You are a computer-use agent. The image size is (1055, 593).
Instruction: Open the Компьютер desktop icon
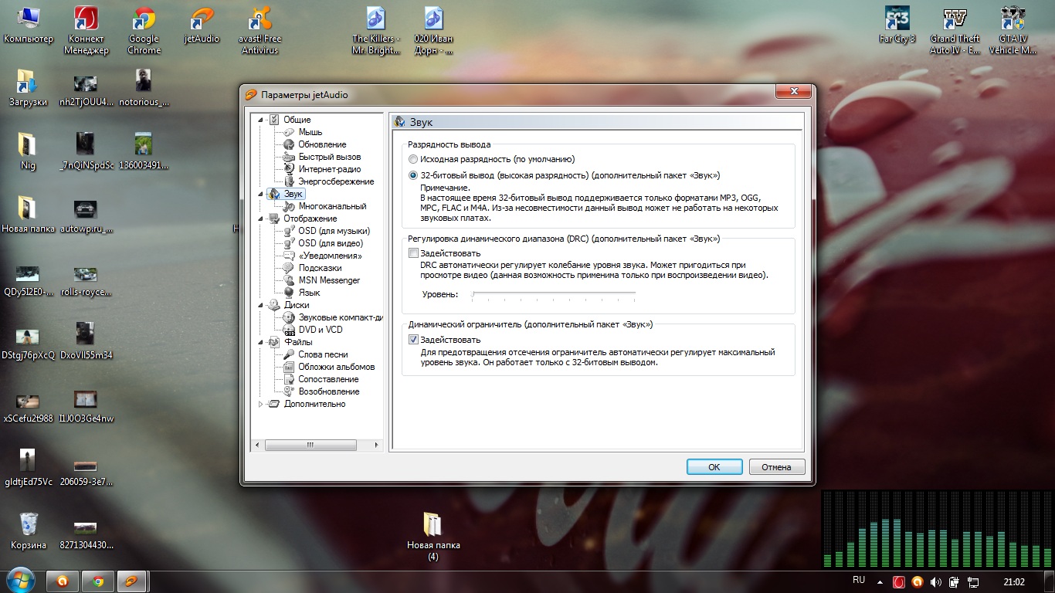(x=29, y=21)
